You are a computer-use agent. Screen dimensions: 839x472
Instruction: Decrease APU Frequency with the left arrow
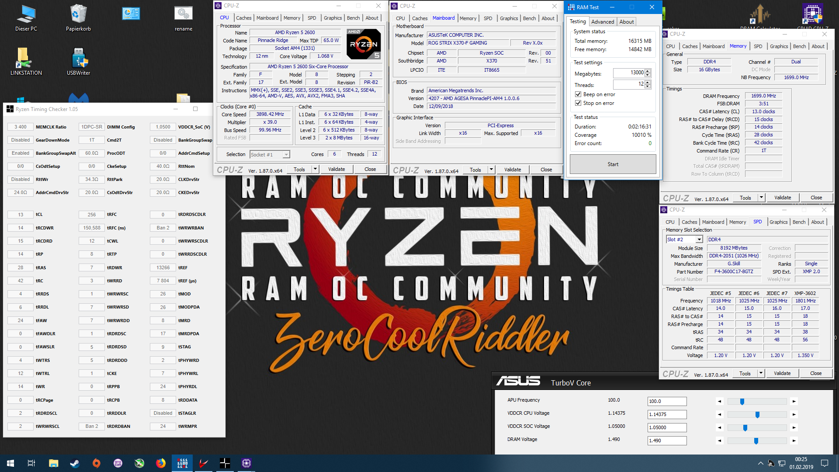pos(719,401)
